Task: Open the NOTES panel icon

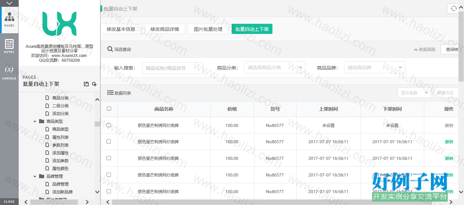Action: (x=9, y=46)
